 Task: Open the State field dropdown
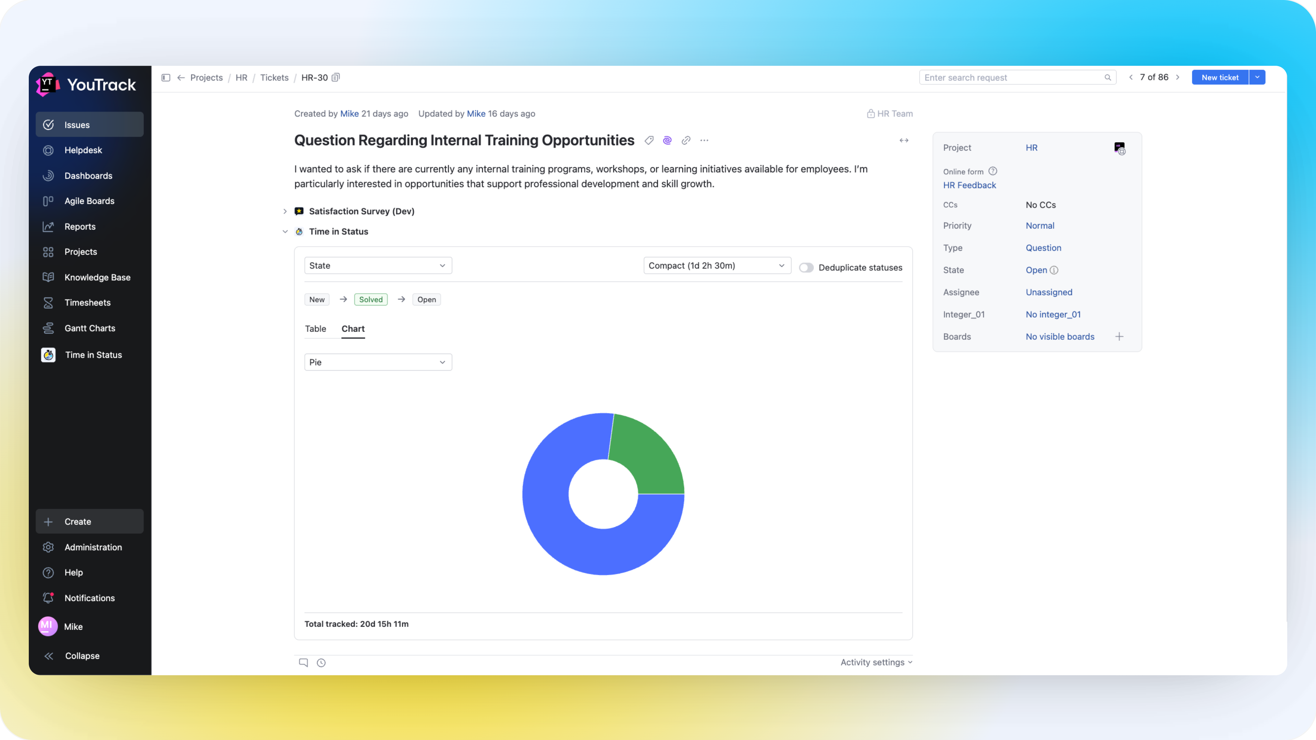pos(378,266)
